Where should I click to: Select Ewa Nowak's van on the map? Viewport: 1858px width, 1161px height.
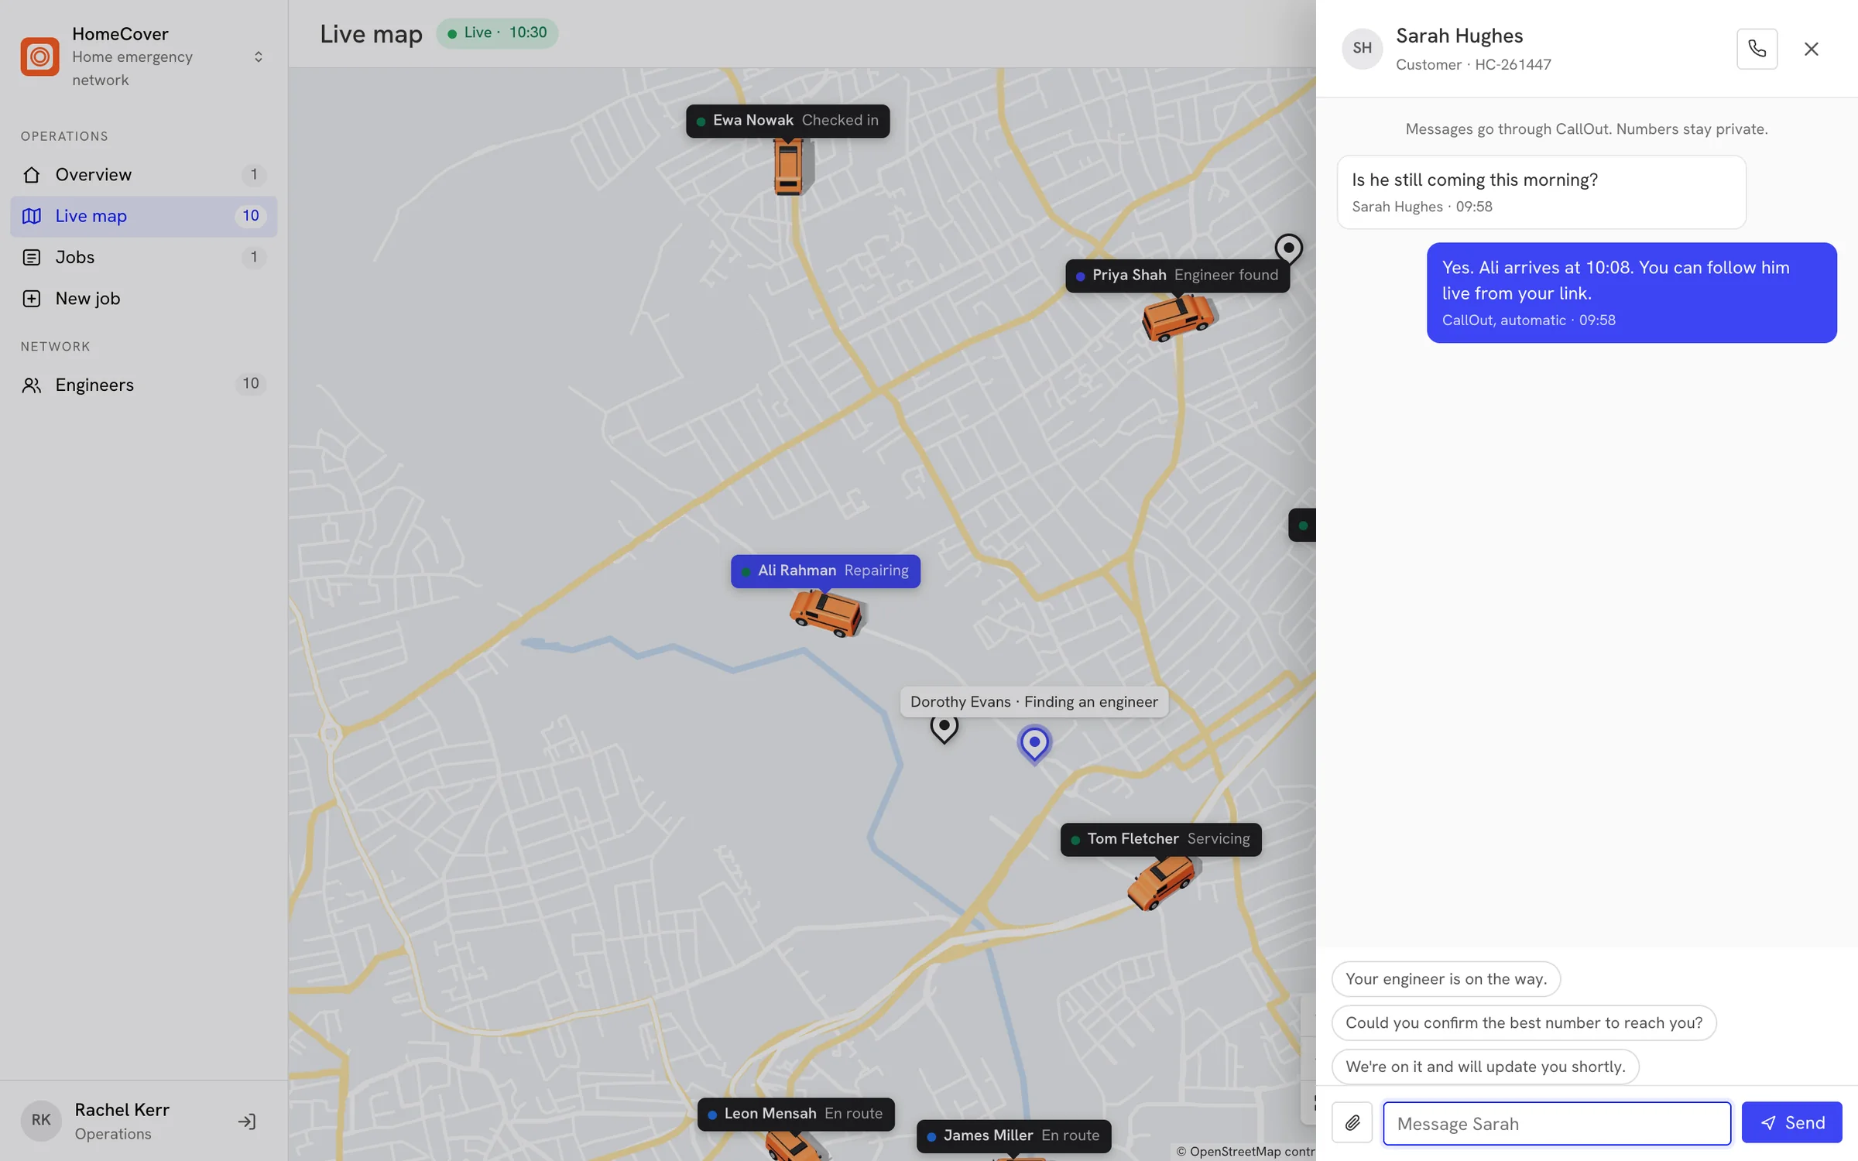point(788,166)
